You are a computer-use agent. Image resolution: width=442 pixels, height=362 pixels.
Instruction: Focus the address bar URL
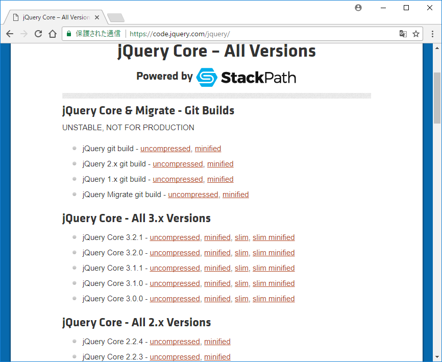point(180,34)
